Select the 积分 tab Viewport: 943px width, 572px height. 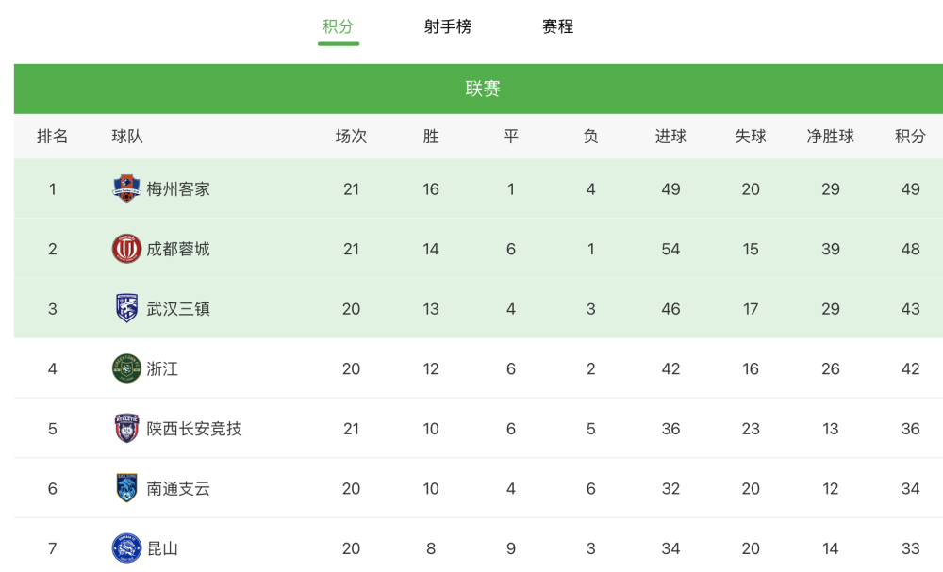[x=338, y=26]
